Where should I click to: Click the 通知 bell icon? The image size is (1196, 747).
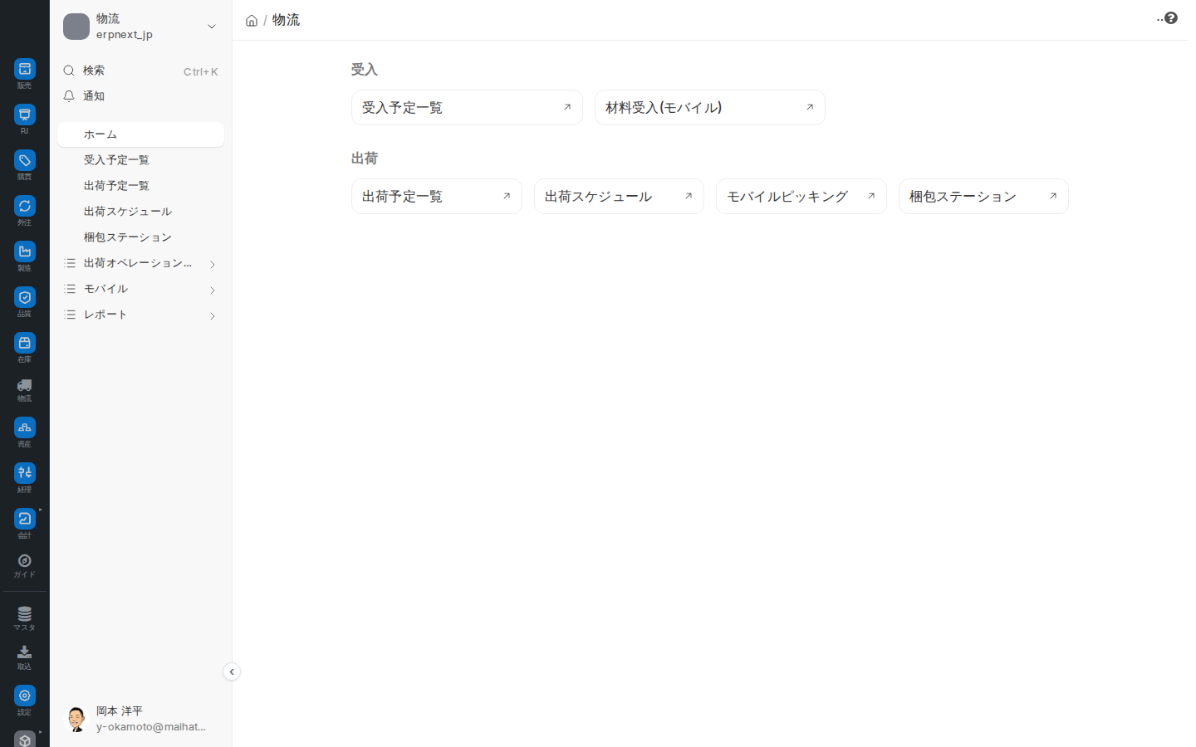pyautogui.click(x=70, y=96)
